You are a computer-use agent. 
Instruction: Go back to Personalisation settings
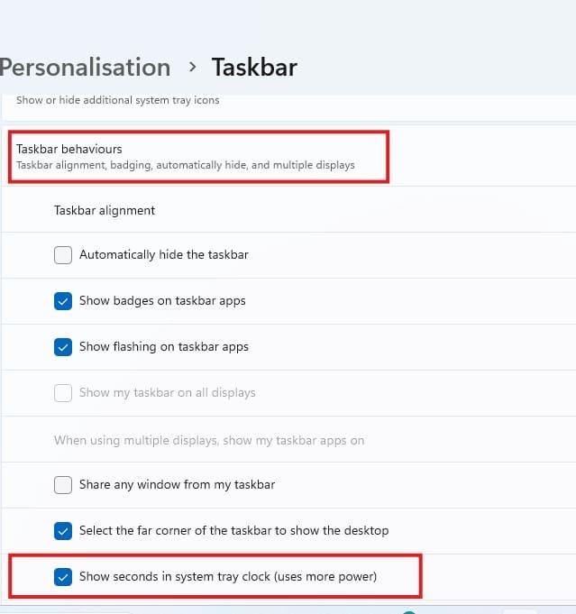pyautogui.click(x=85, y=67)
